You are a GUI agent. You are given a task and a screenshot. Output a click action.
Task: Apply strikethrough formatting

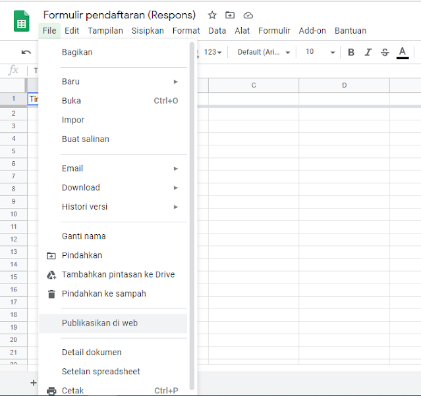(385, 52)
